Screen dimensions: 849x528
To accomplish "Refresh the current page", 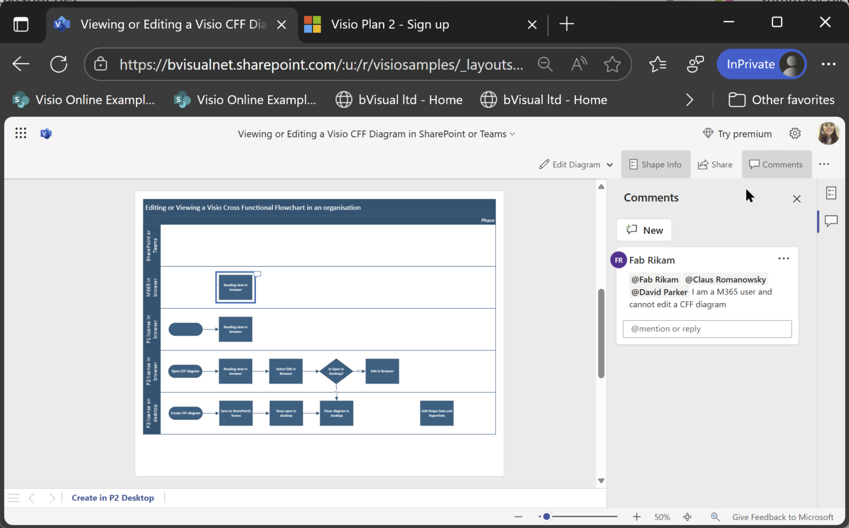I will (x=59, y=64).
